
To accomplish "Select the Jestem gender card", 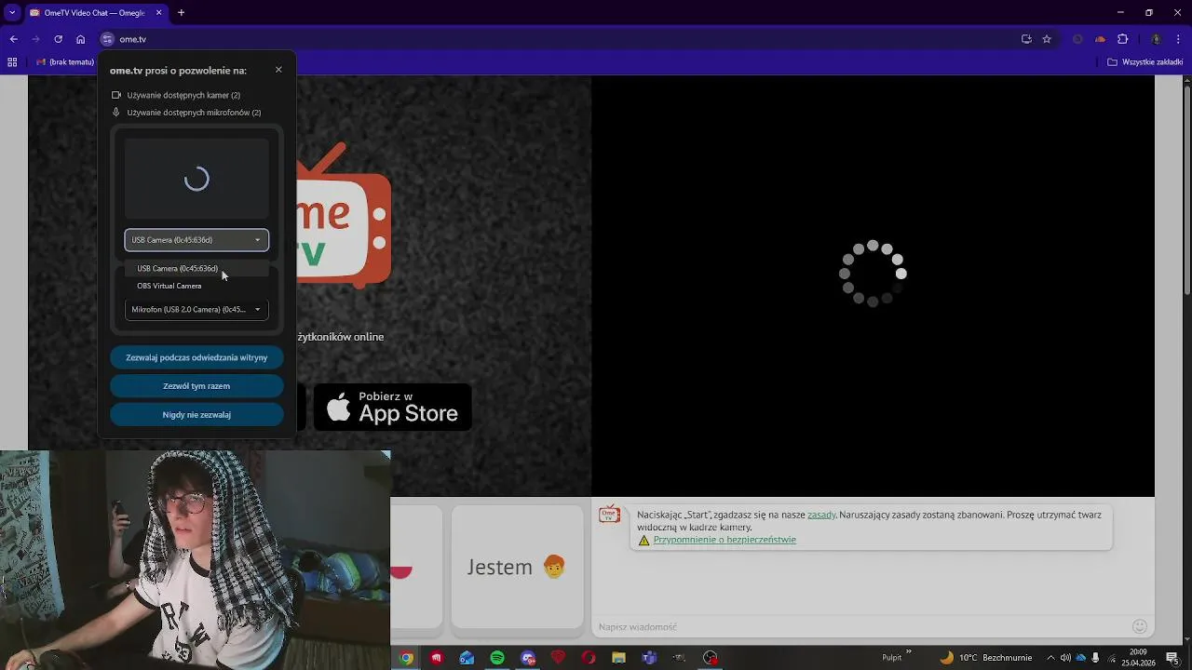I will tap(517, 567).
